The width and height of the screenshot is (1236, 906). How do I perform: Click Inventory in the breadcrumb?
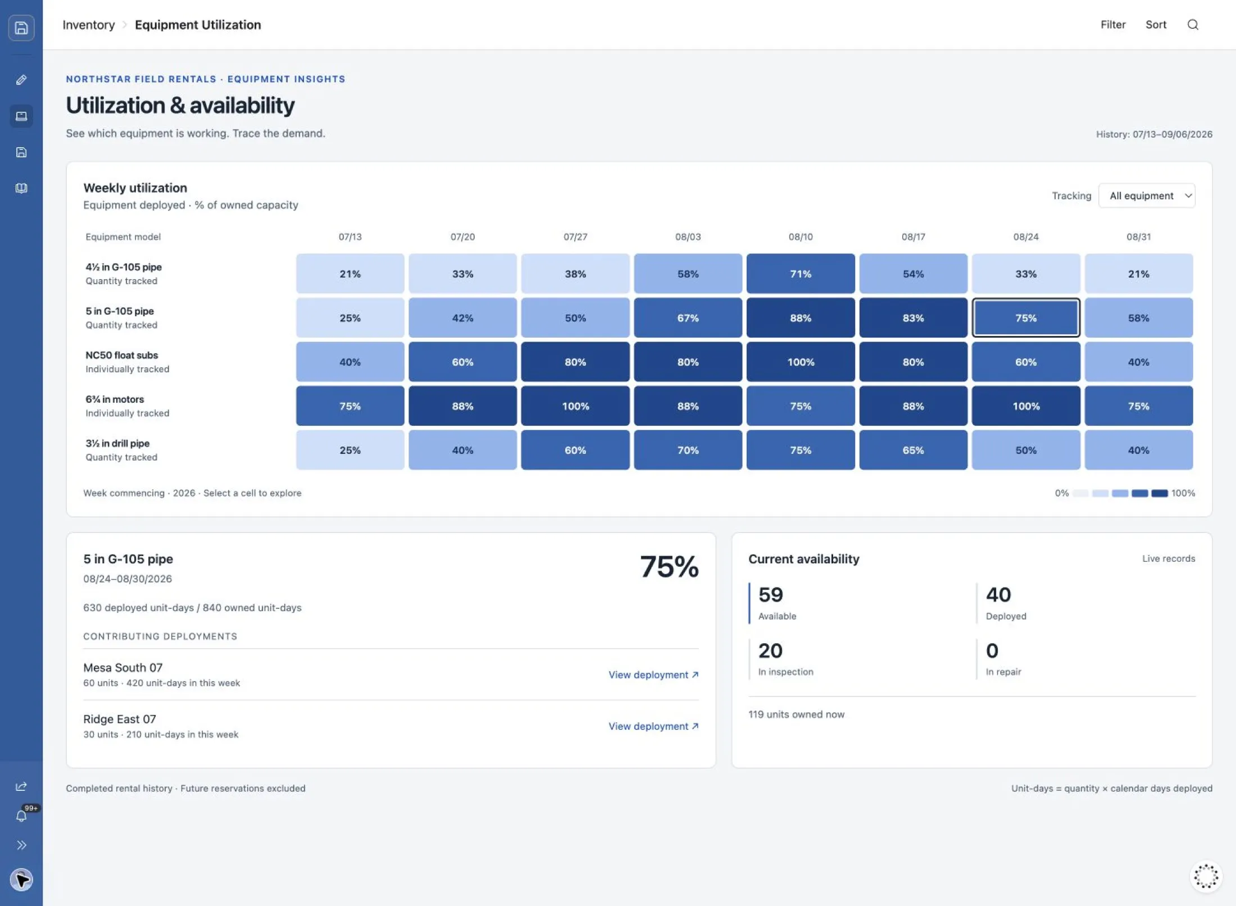click(x=88, y=25)
